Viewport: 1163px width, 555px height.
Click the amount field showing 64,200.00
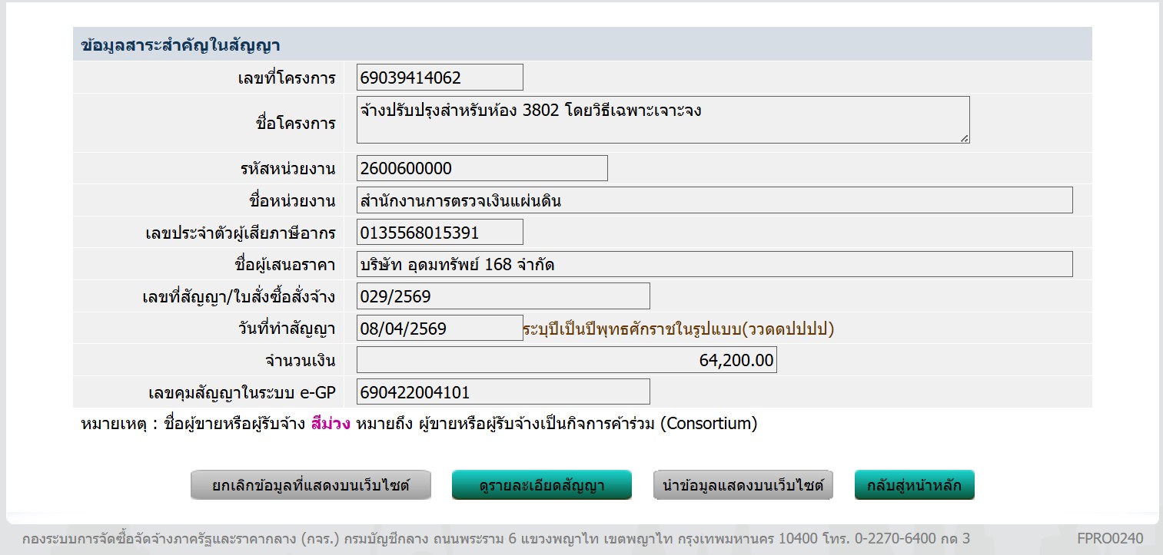pos(565,359)
